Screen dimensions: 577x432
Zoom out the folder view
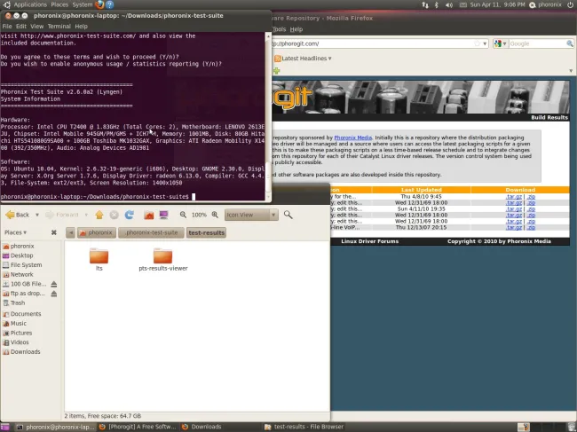(183, 215)
